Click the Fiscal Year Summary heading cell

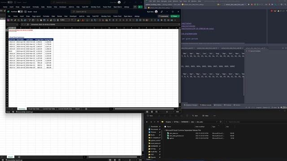[17, 37]
